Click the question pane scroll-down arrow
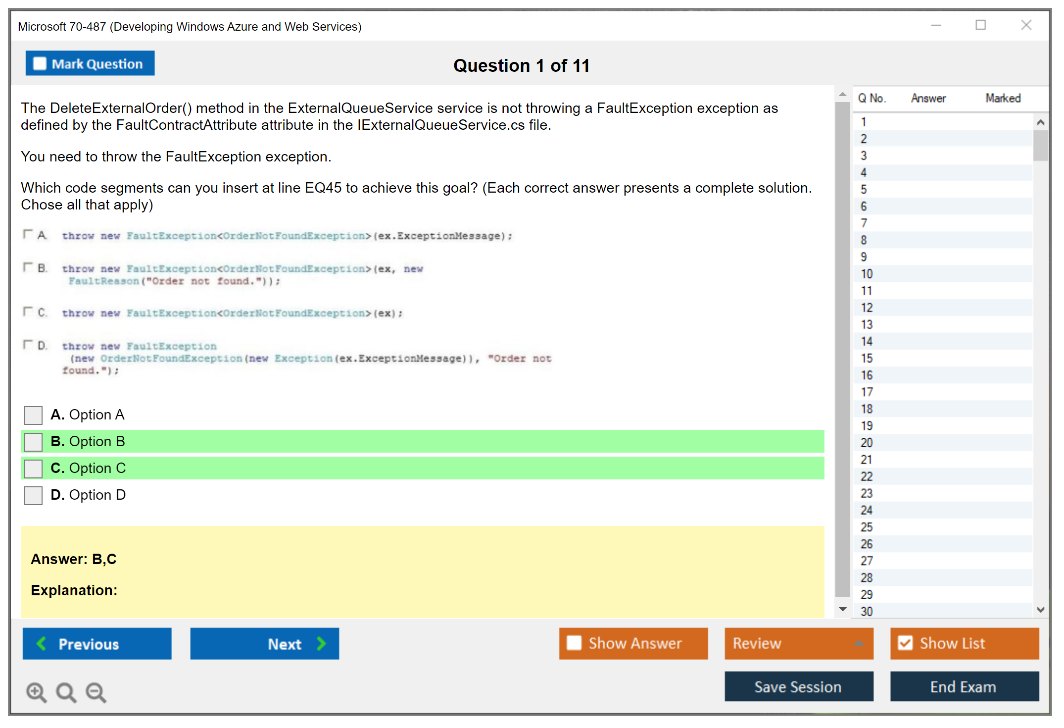The width and height of the screenshot is (1064, 728). pyautogui.click(x=842, y=609)
